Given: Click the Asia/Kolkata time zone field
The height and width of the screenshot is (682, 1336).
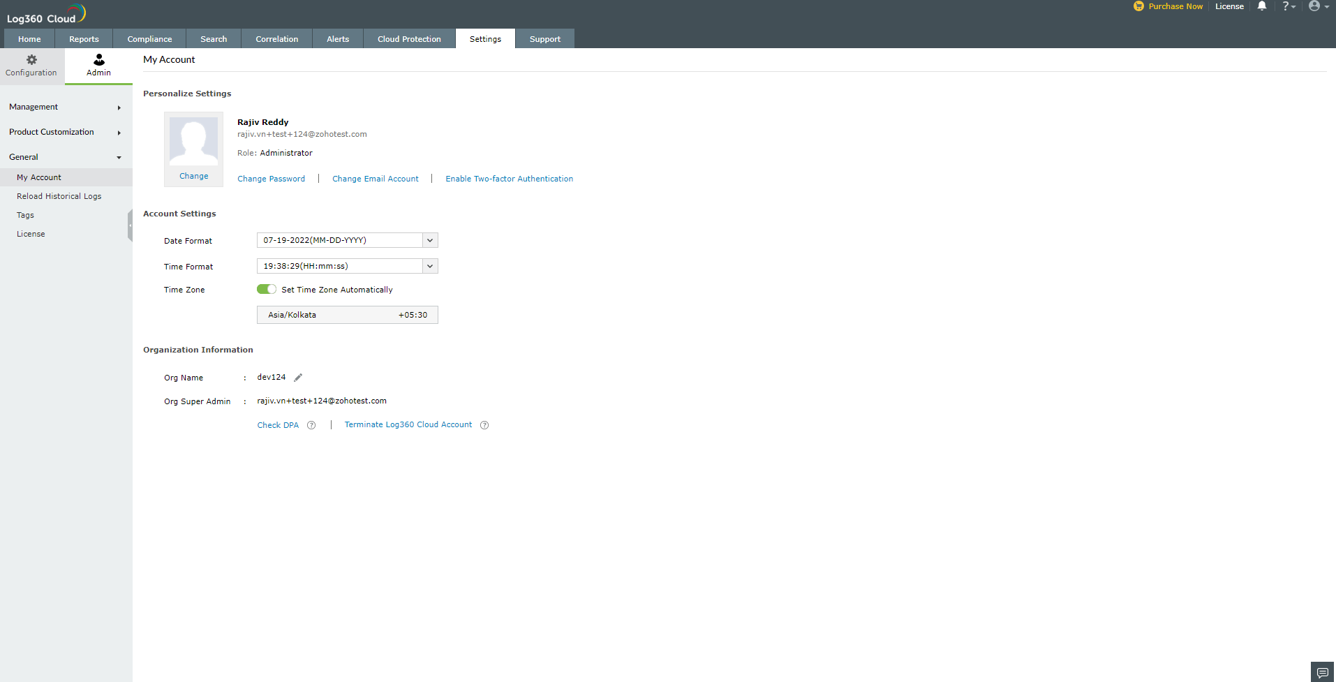Looking at the screenshot, I should pos(348,315).
